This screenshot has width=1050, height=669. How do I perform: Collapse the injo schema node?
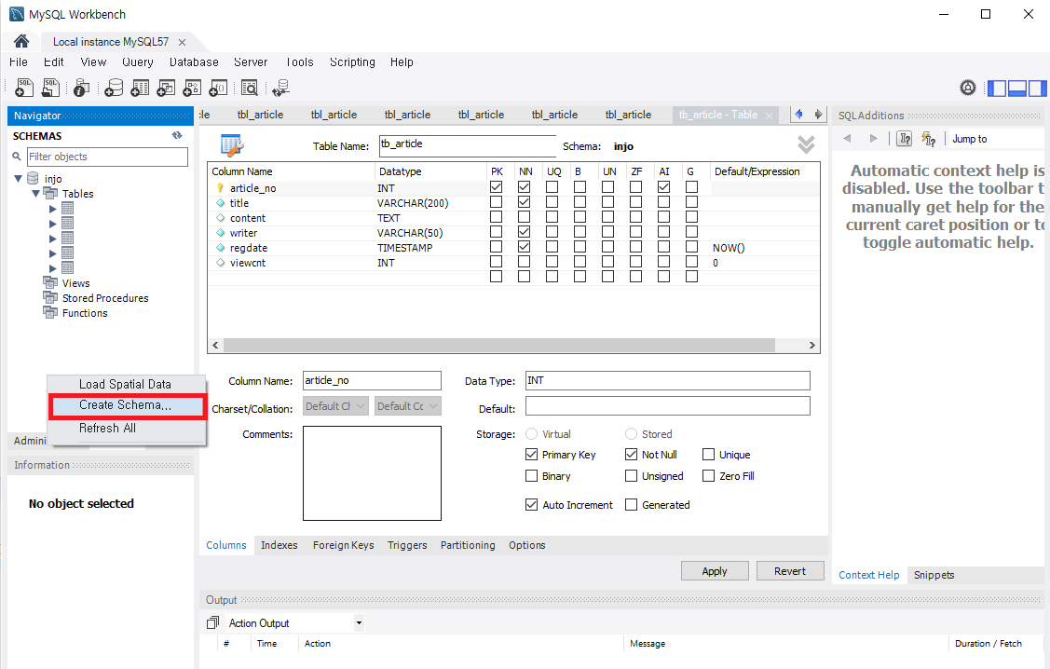[x=18, y=179]
